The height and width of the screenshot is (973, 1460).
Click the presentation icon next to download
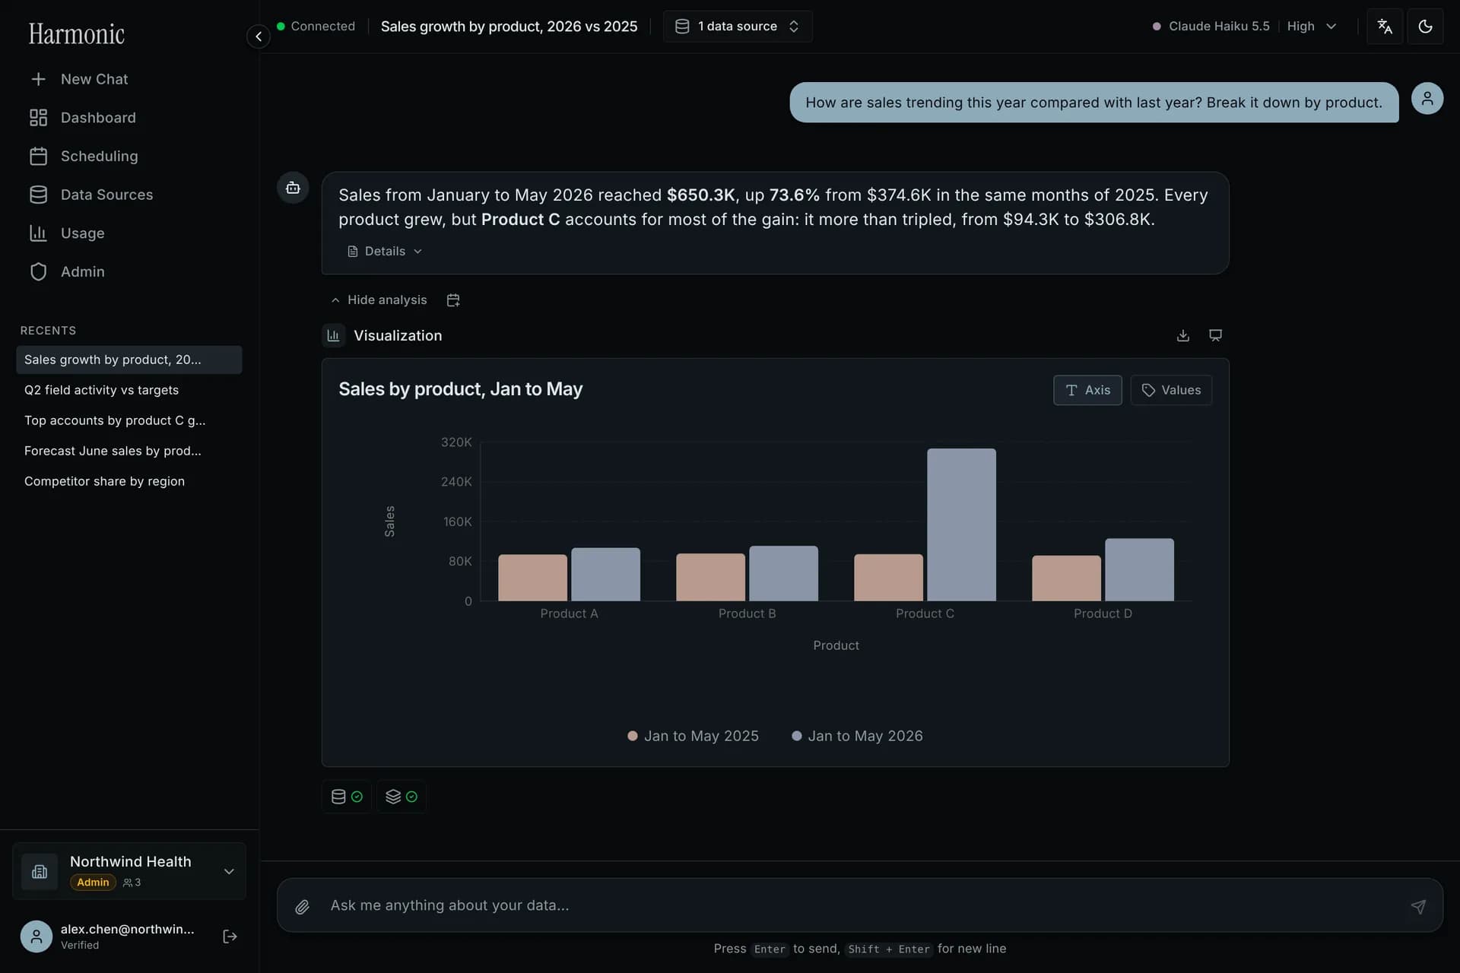(1215, 335)
